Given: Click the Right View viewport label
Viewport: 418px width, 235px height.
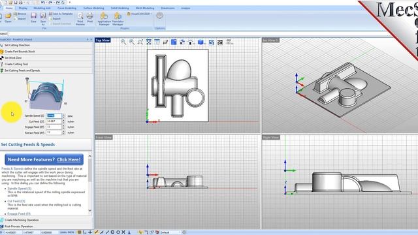Looking at the screenshot, I should (271, 137).
